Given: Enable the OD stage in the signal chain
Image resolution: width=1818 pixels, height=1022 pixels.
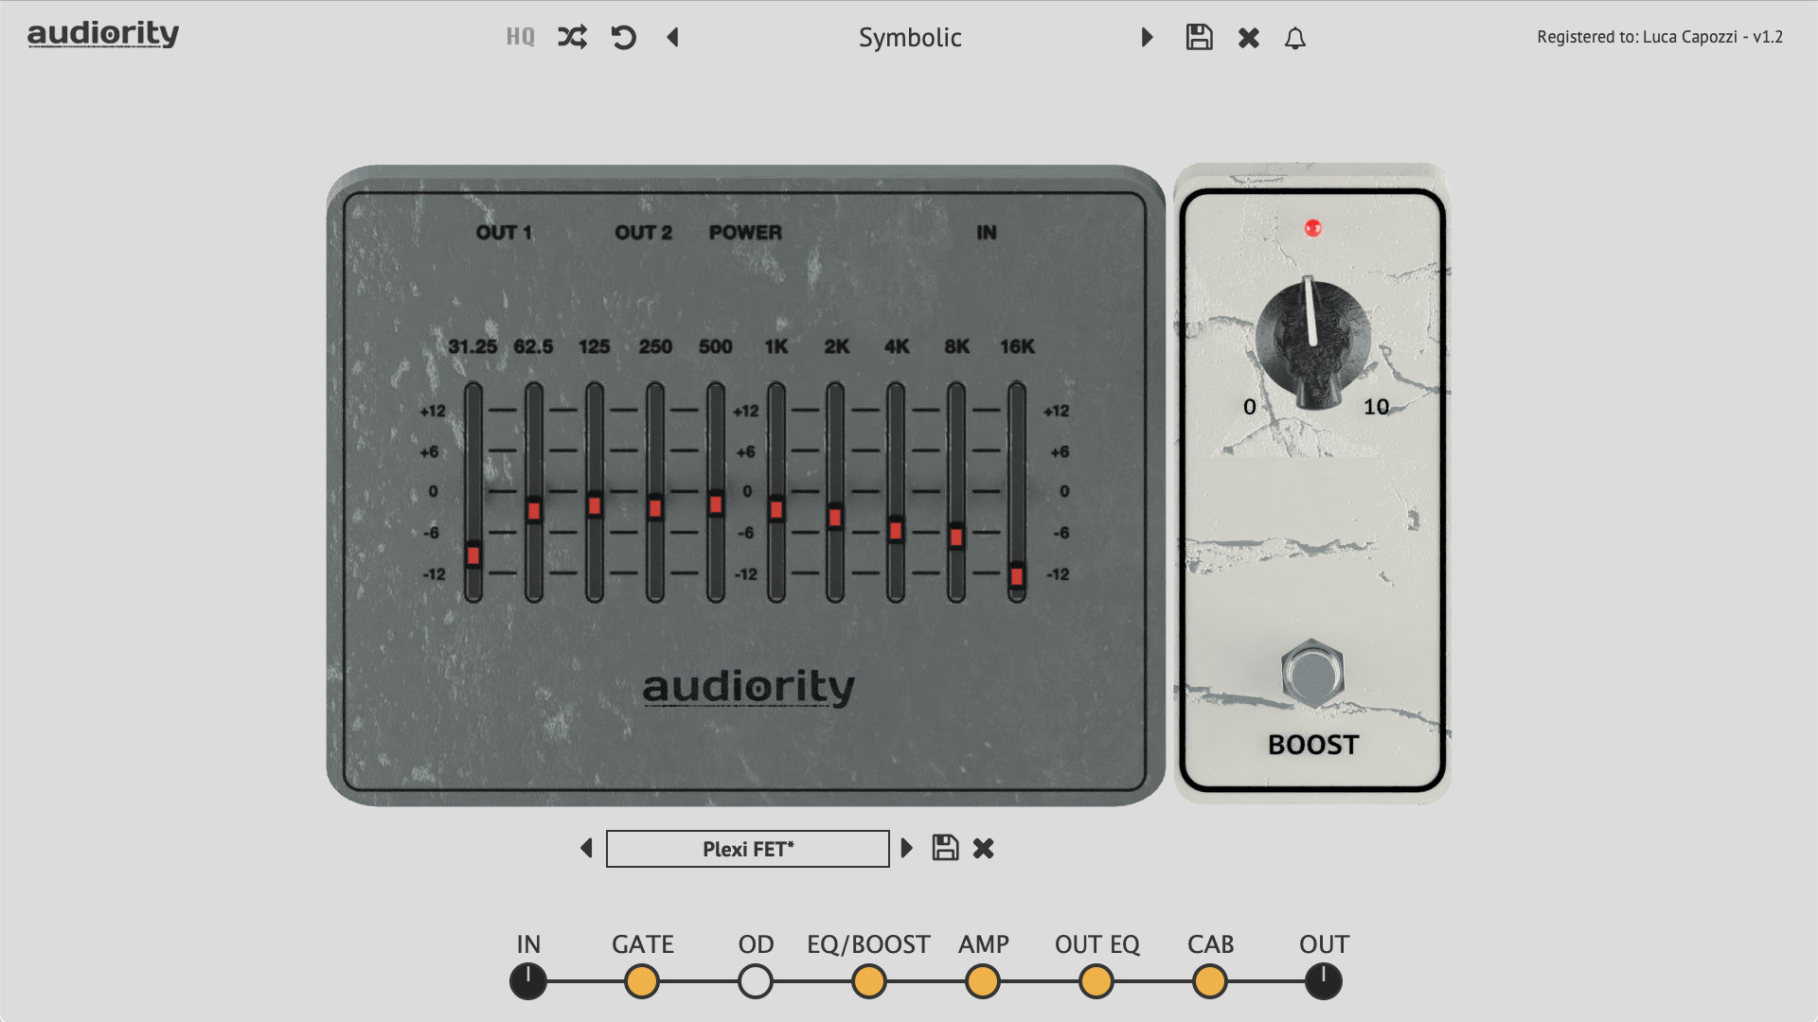Looking at the screenshot, I should (754, 981).
